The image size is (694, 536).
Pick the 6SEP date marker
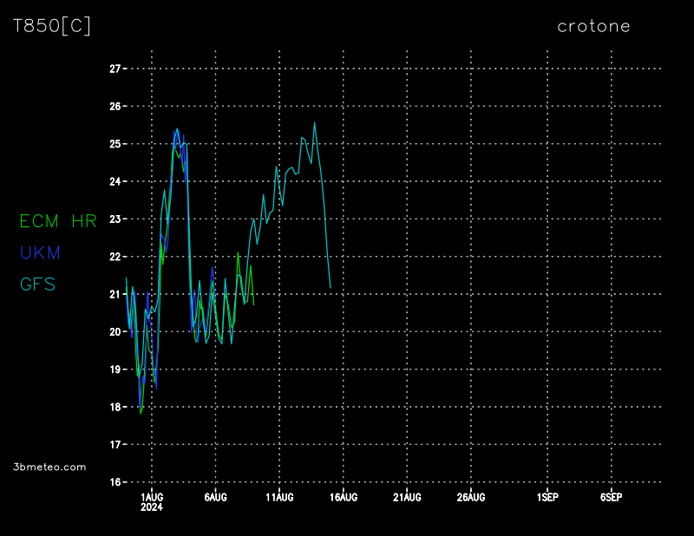612,497
